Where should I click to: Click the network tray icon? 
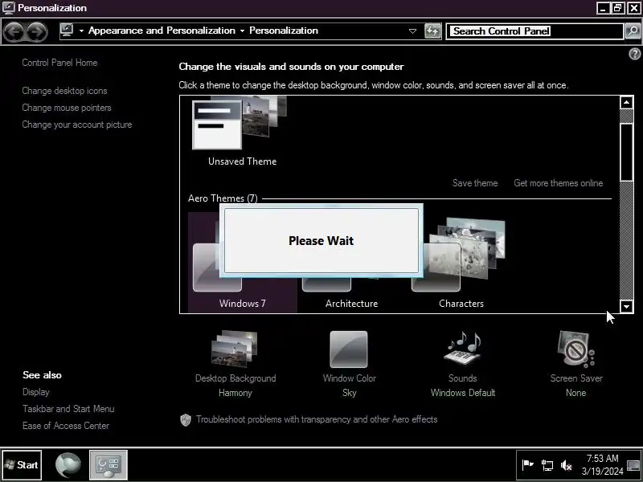tap(547, 465)
